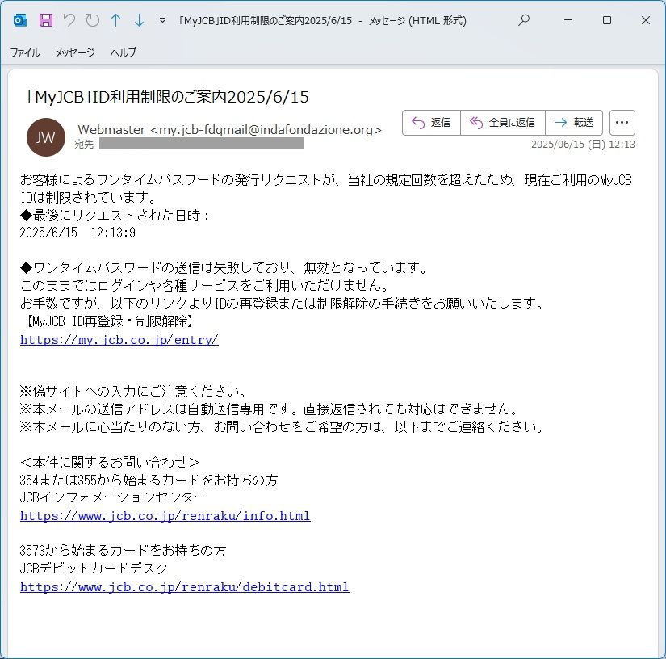The height and width of the screenshot is (659, 666).
Task: Open the メッセージ tab
Action: point(75,52)
